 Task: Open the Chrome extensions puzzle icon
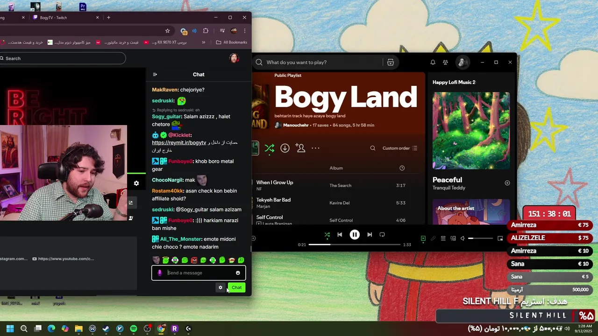[x=206, y=31]
